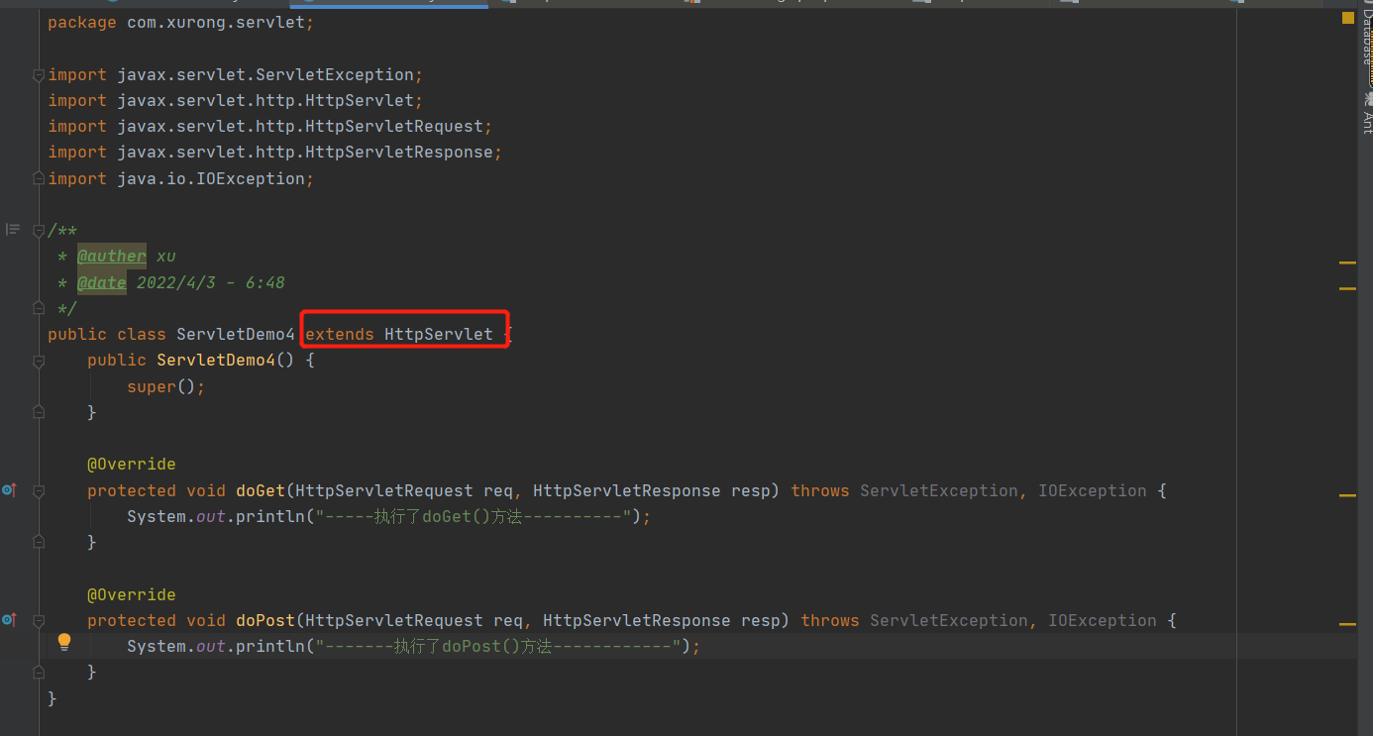Click the doPost println string literal
The image size is (1373, 736).
(498, 646)
